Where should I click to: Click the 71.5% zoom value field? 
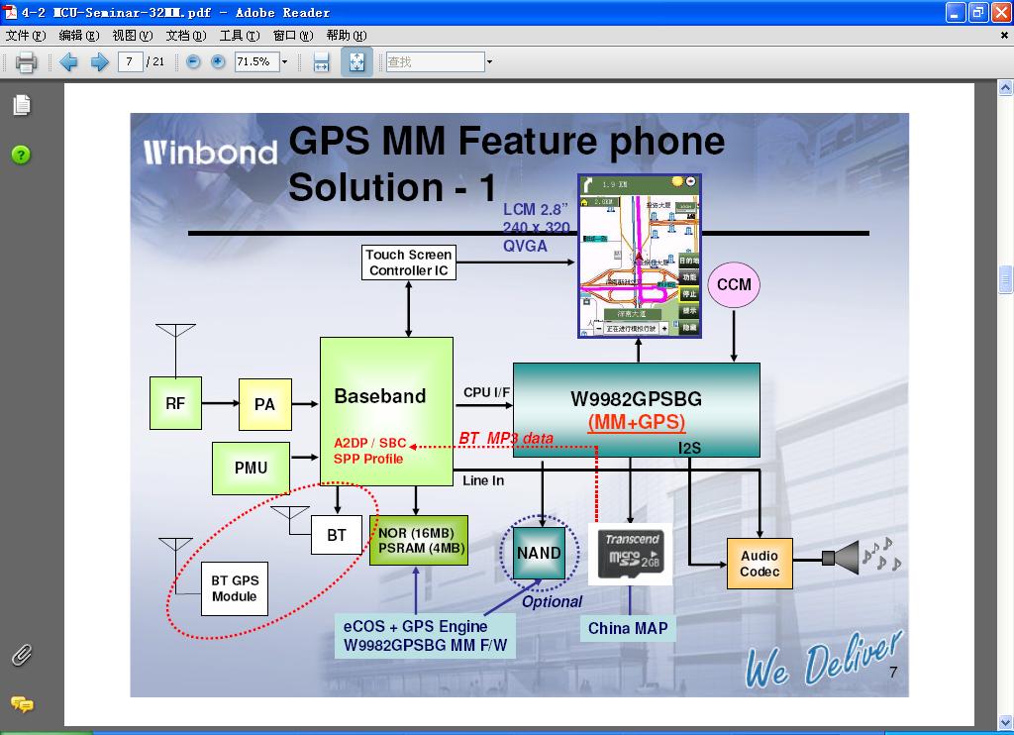256,62
